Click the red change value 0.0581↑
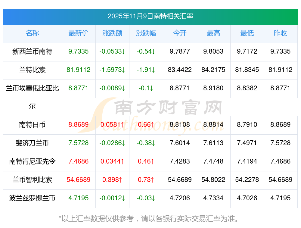 coord(112,125)
